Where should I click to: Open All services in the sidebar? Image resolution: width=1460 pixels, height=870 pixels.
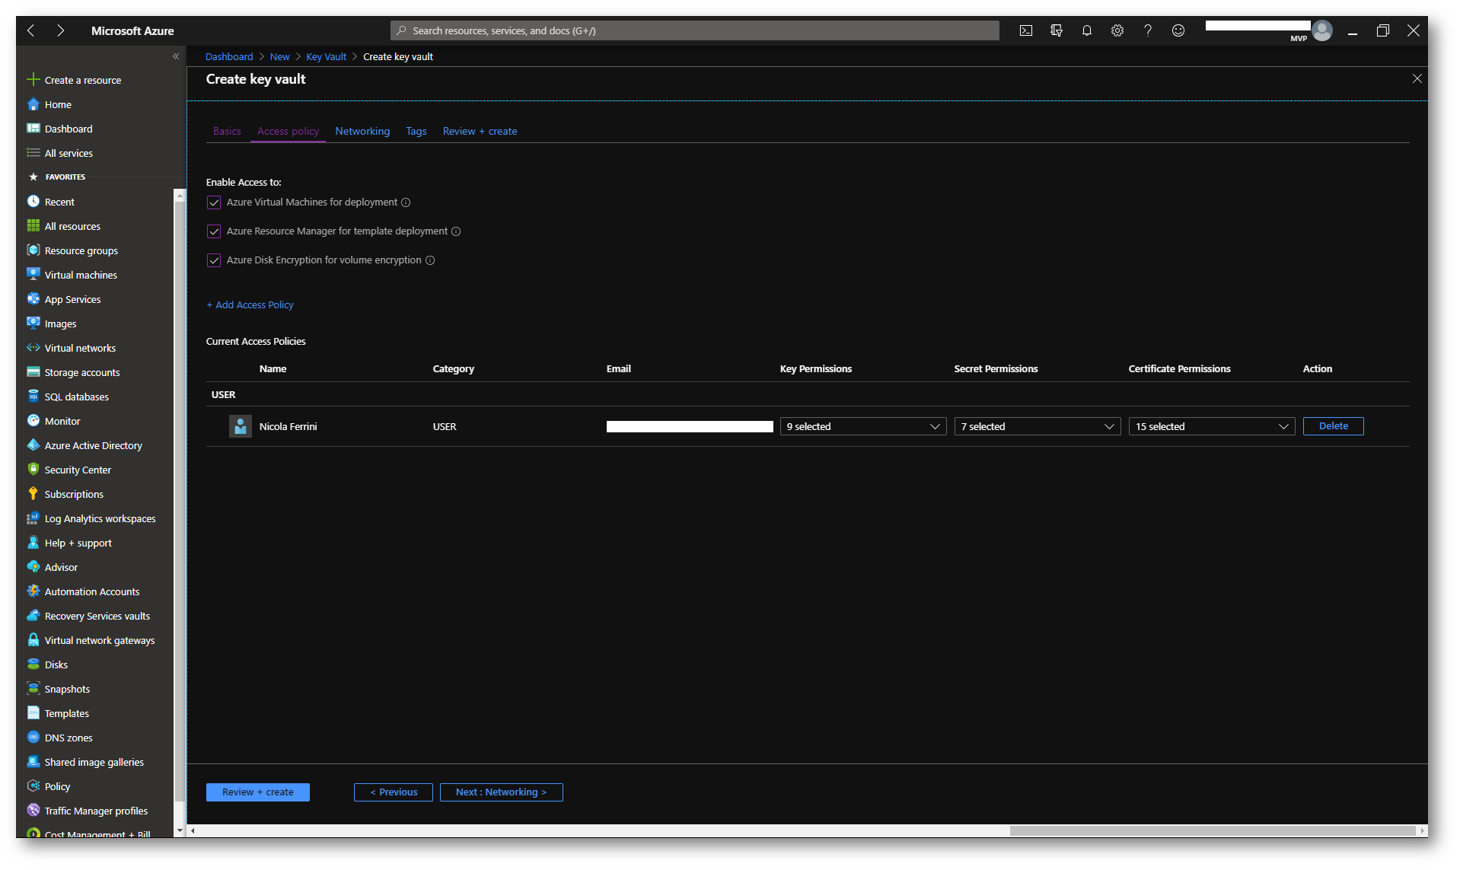point(69,153)
